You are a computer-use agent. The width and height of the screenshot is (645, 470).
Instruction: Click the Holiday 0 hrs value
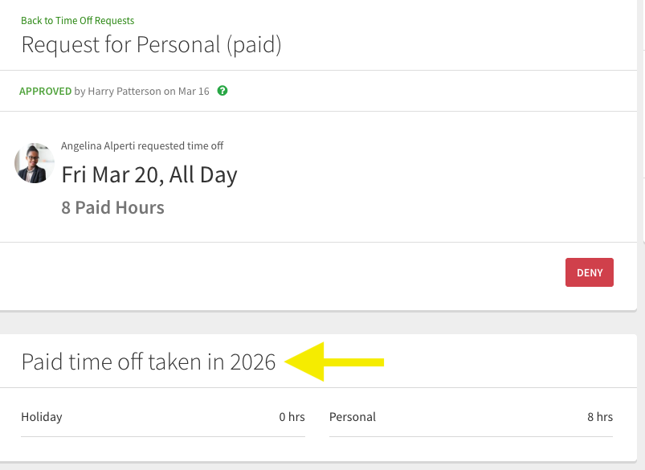coord(292,417)
